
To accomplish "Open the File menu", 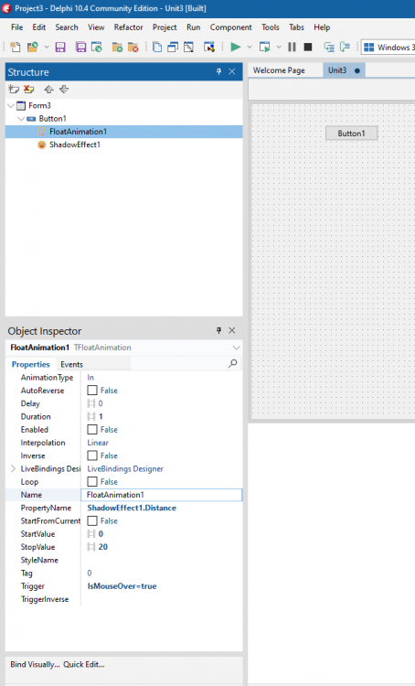I will (17, 27).
